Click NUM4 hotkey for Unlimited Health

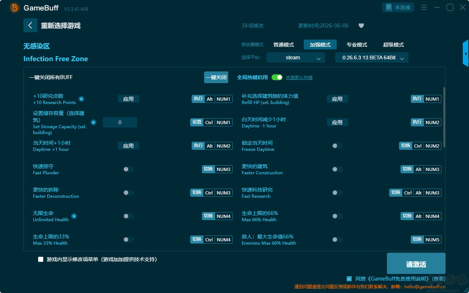click(x=217, y=216)
